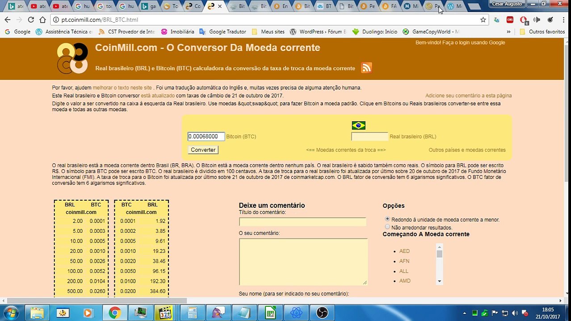Screen dimensions: 571x321
Task: Open the Duolingo: Início bookmark
Action: click(375, 32)
